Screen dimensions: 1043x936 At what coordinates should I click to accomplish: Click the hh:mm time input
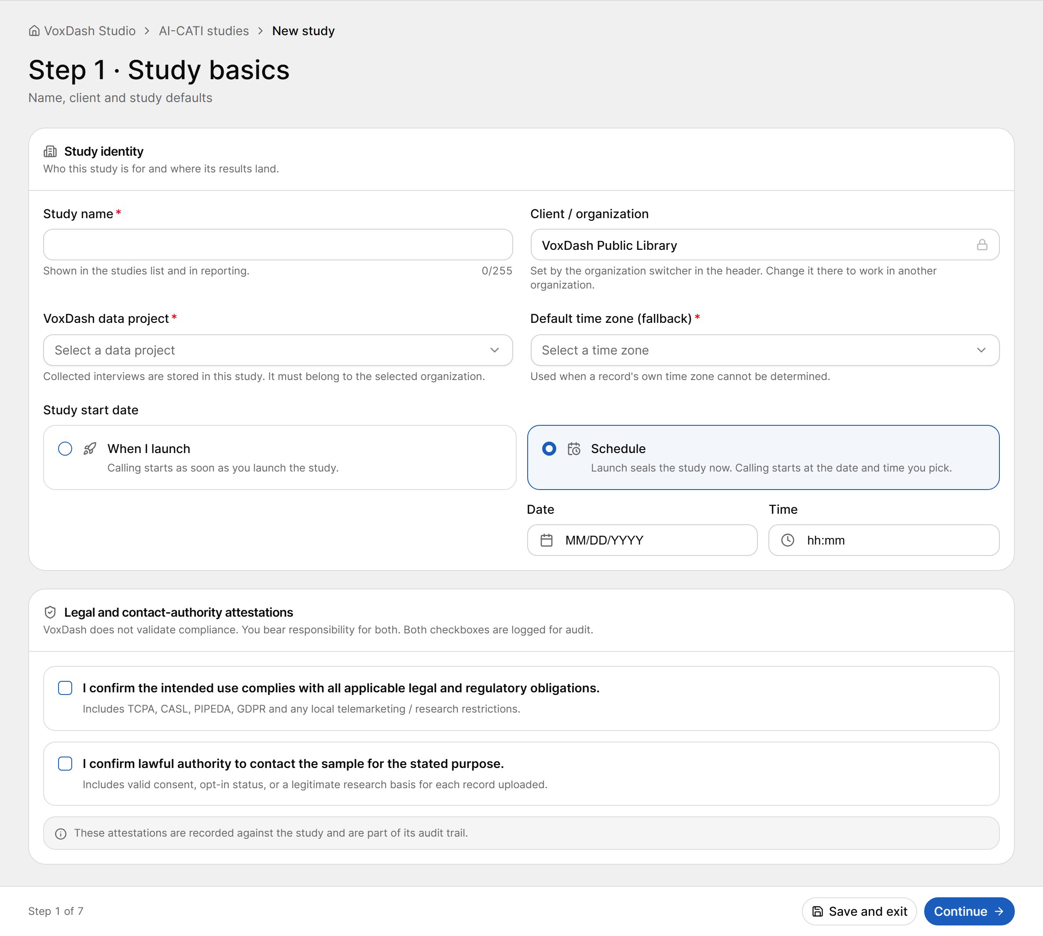884,540
